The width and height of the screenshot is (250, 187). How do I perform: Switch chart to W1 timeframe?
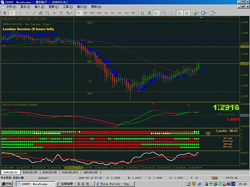[x=126, y=13]
